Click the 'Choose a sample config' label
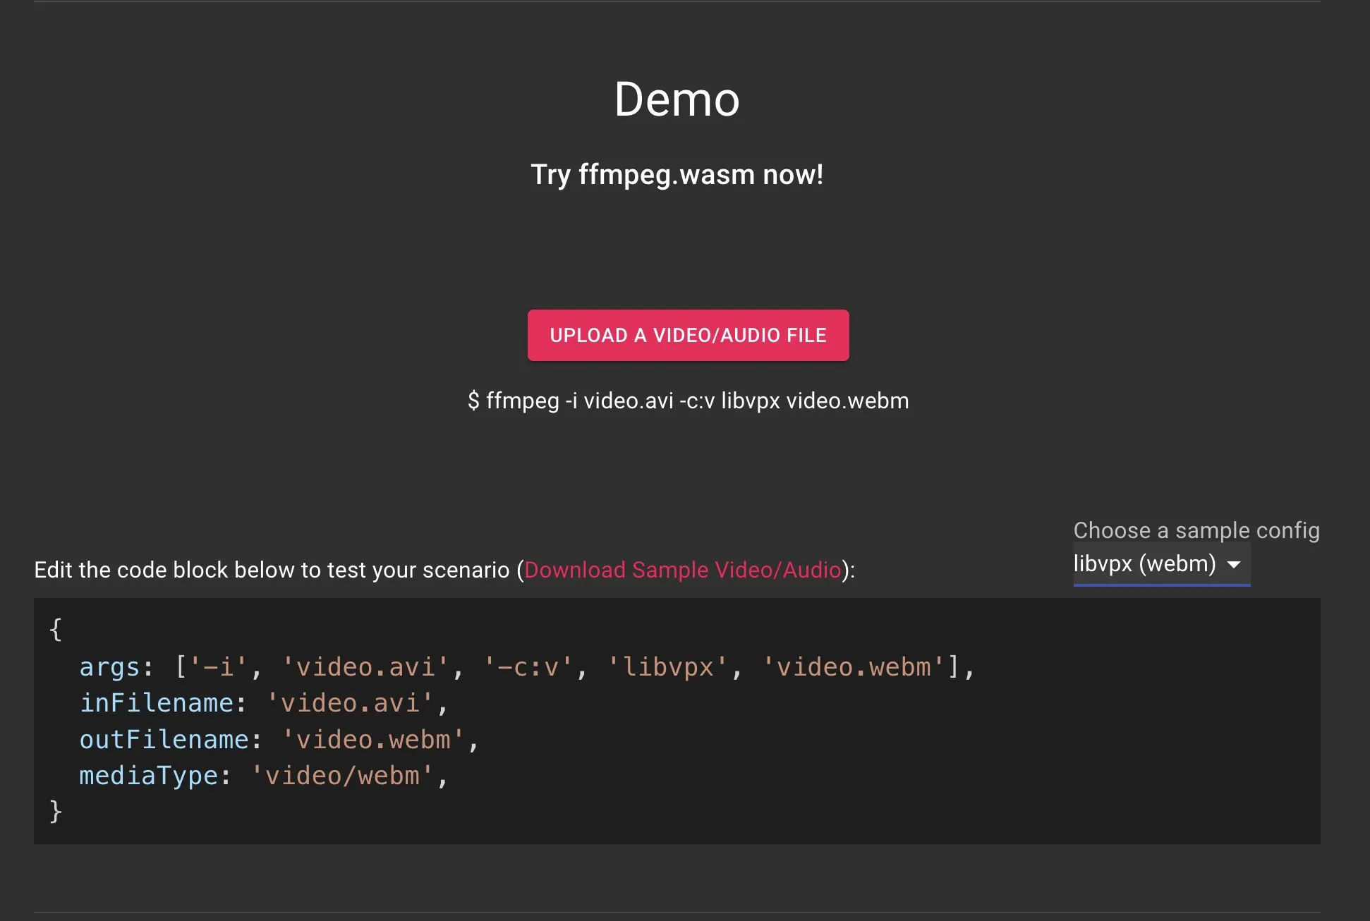Screen dimensions: 1370x921 pos(1196,530)
